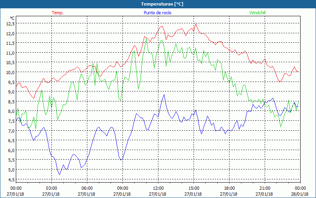Viewport: 316px width, 198px height.
Task: Click the blue dew point minimum after 03:00
Action: tap(59, 175)
